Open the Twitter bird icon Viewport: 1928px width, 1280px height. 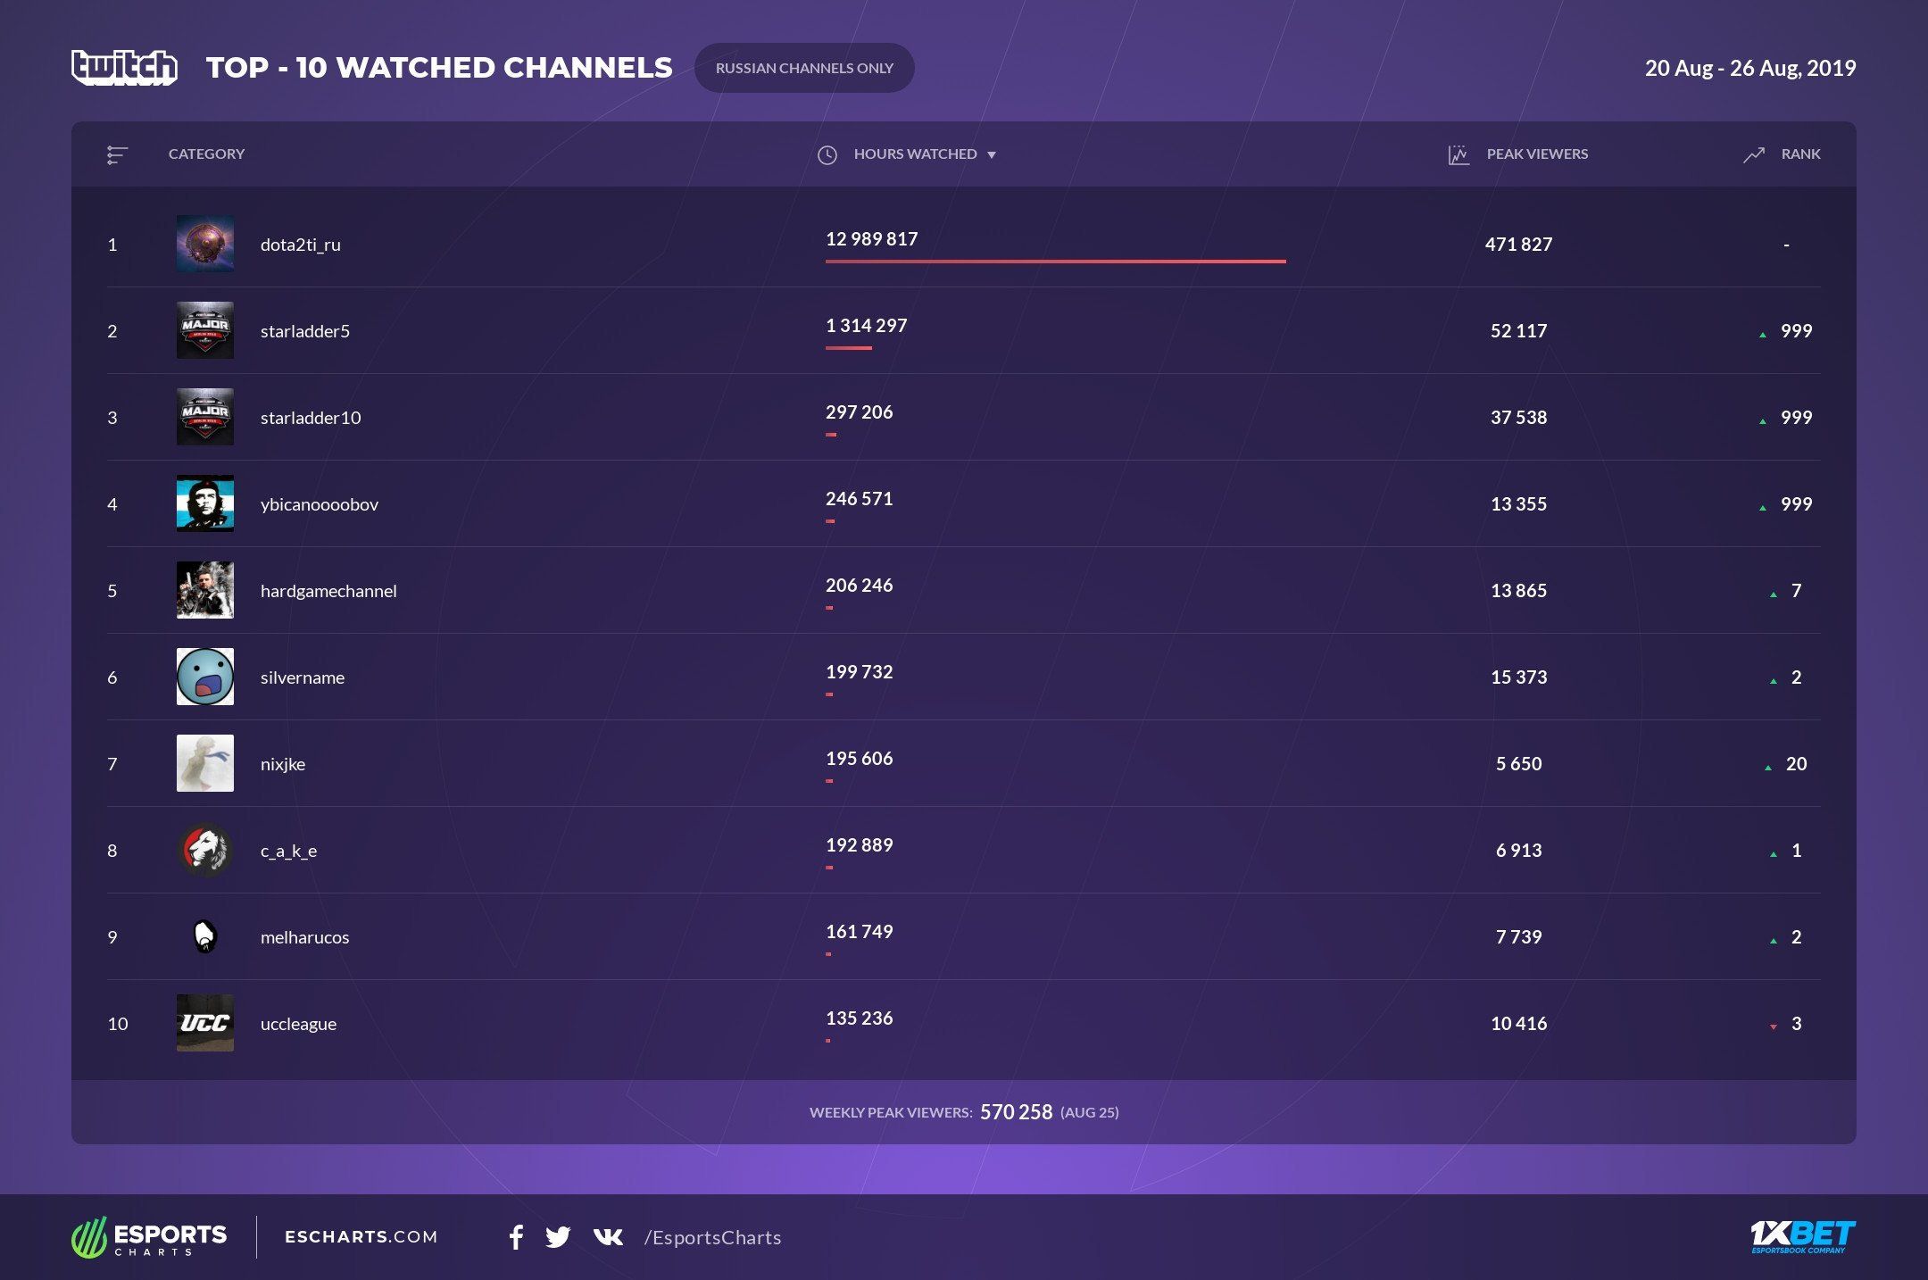tap(558, 1237)
